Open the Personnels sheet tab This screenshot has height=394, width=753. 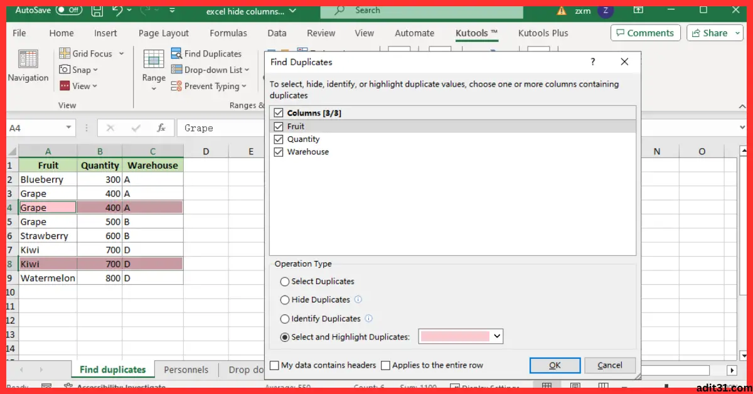coord(186,370)
